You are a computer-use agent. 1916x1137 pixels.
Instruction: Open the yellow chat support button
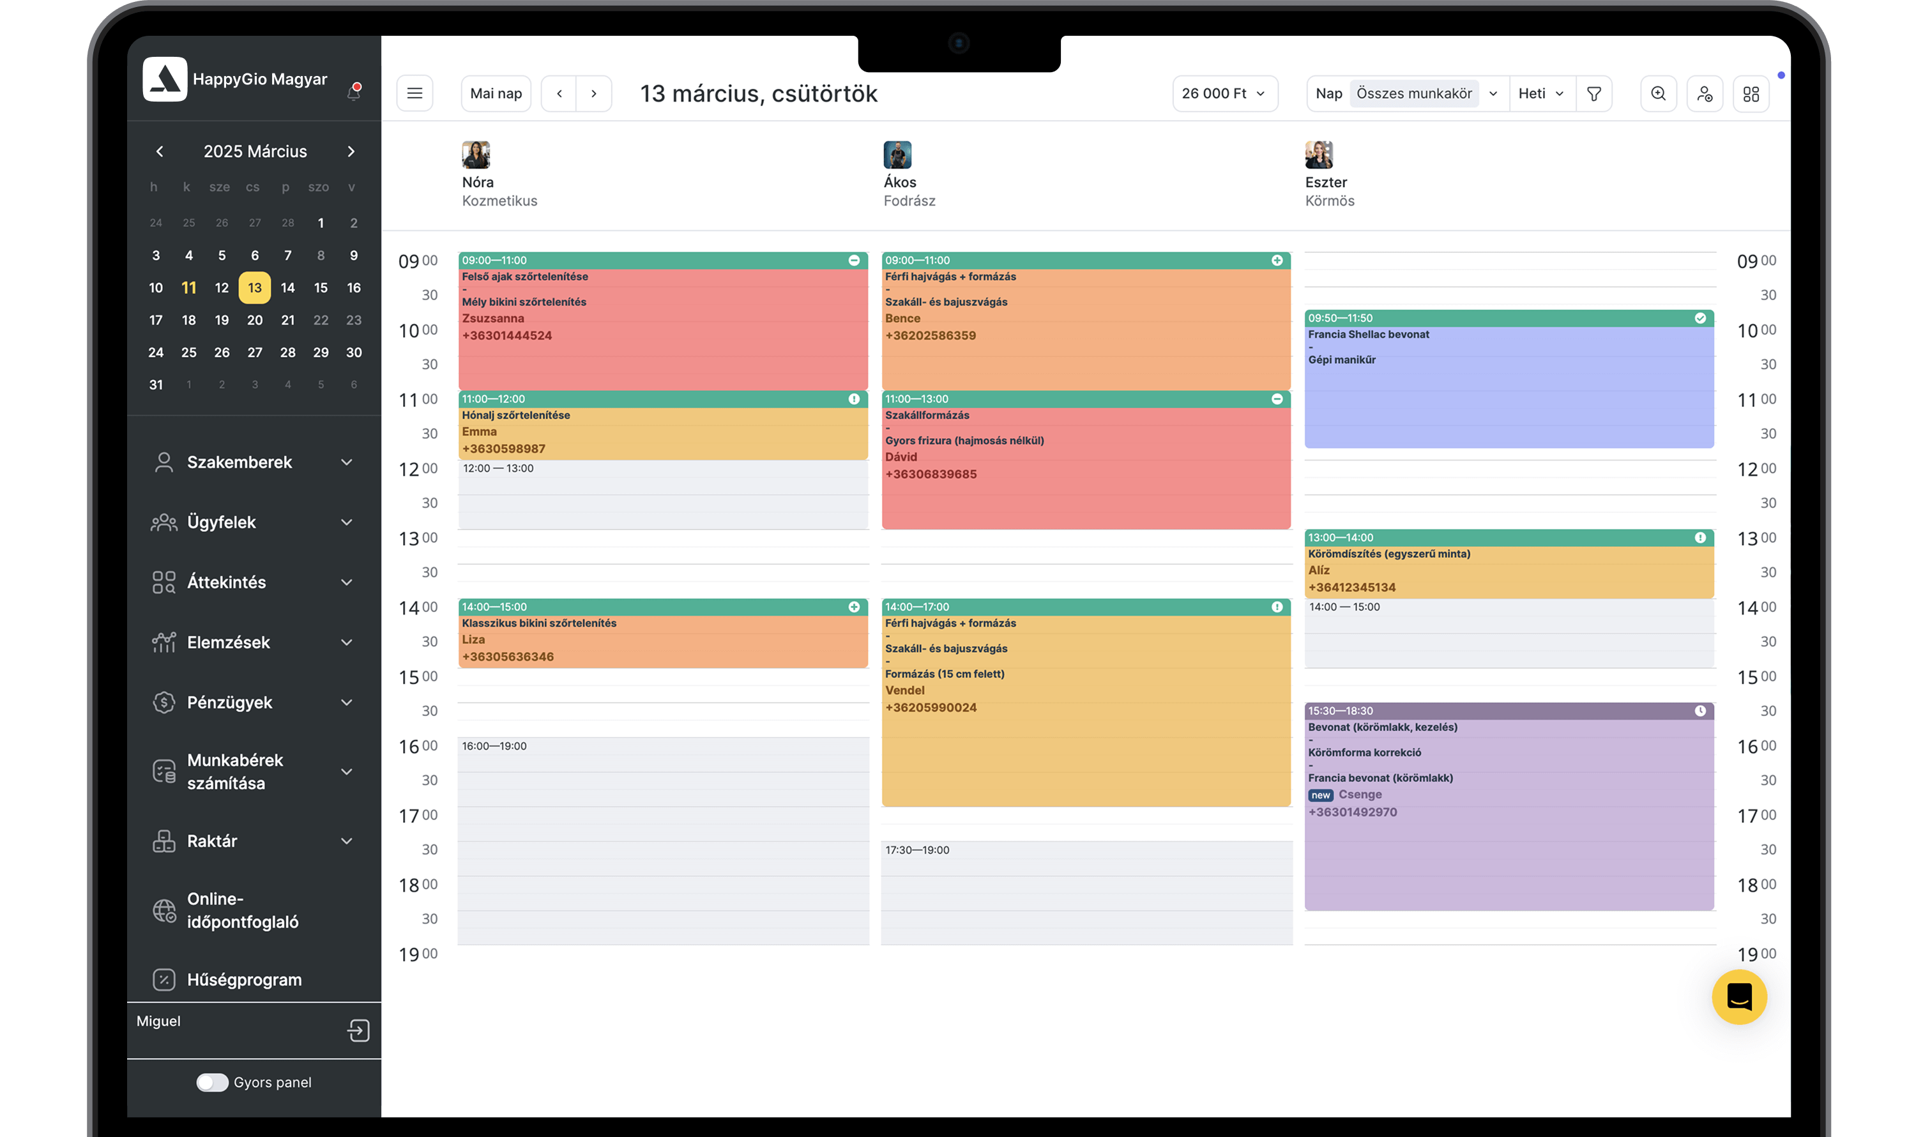1738,996
